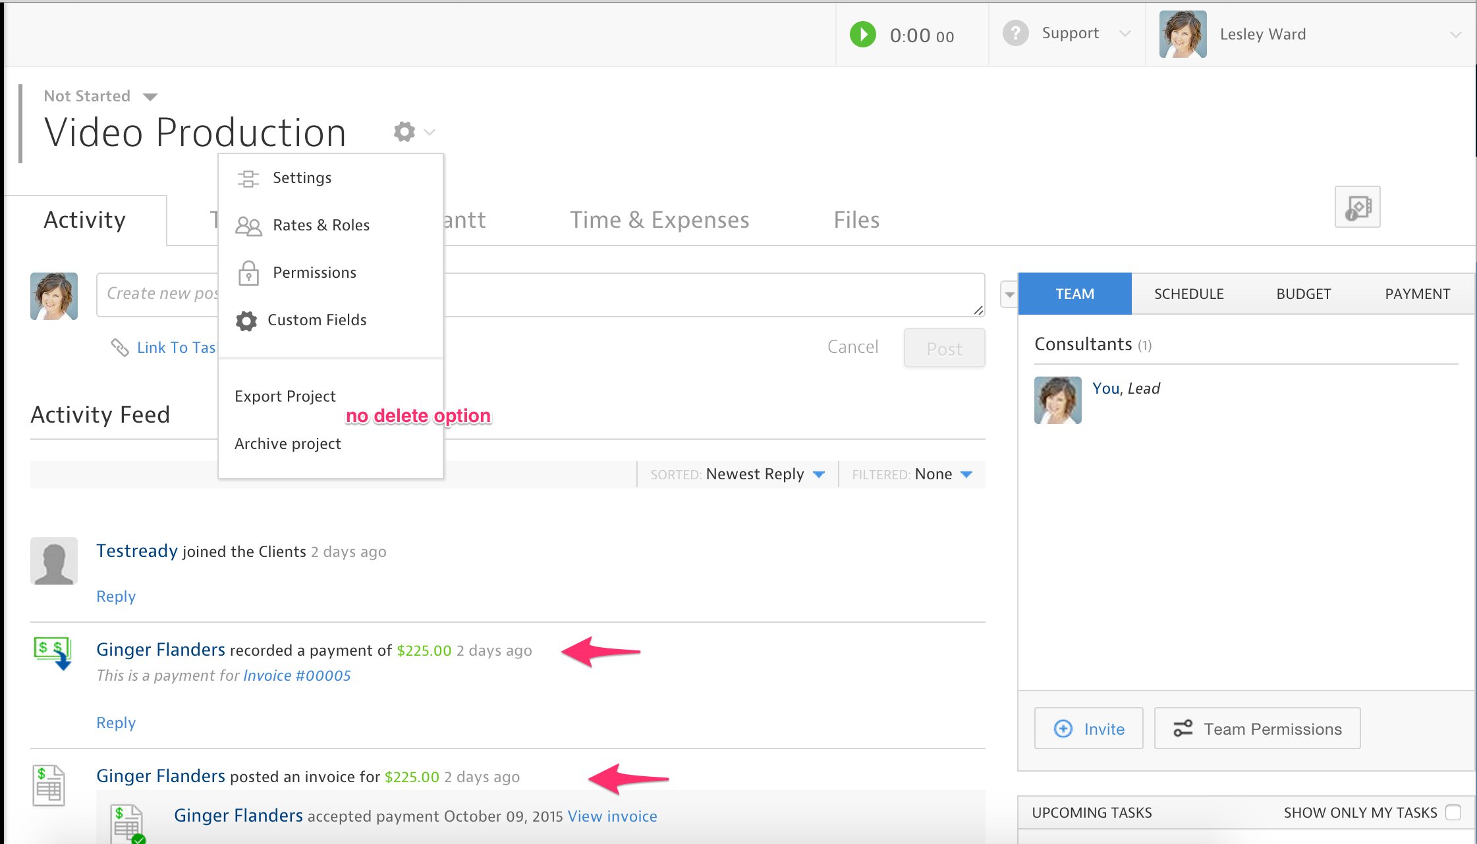Start the green timer play button
Image resolution: width=1477 pixels, height=844 pixels.
click(862, 34)
